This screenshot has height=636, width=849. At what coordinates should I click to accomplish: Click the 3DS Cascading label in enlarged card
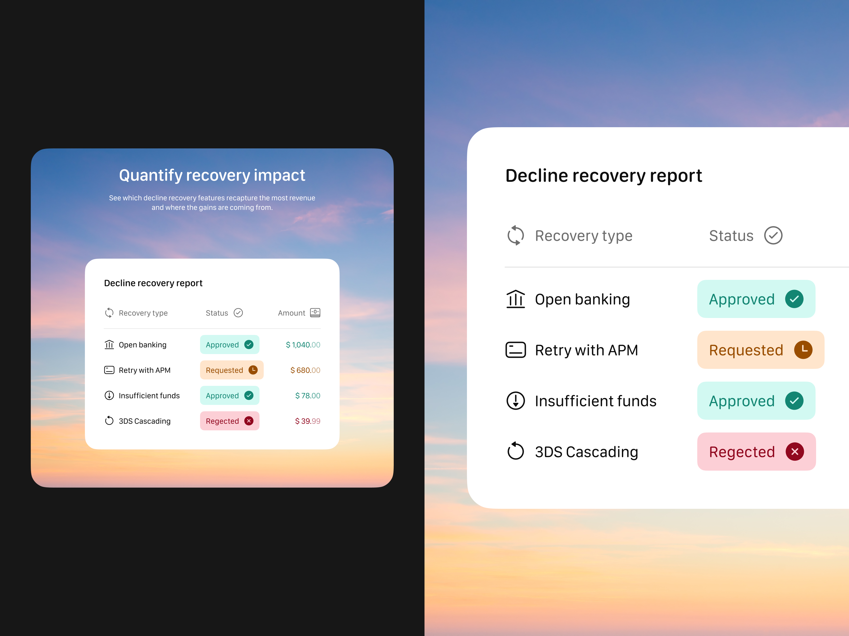pyautogui.click(x=586, y=452)
